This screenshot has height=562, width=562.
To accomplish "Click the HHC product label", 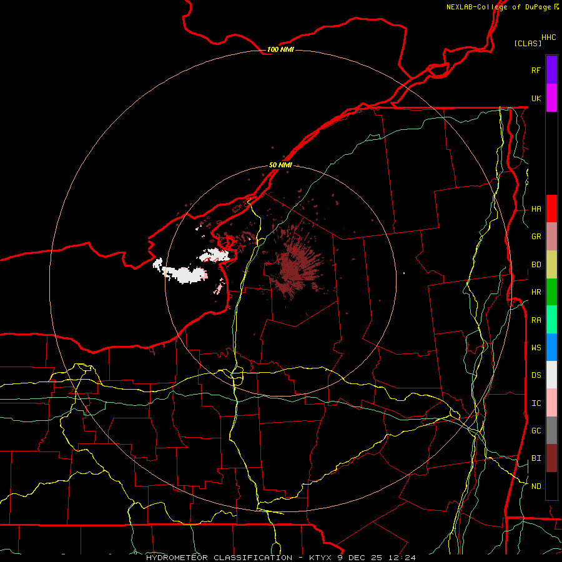I will click(549, 37).
